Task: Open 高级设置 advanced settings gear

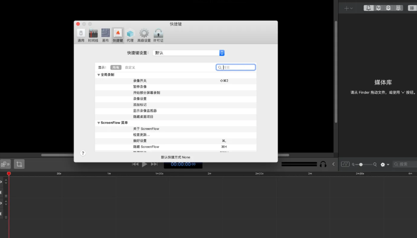Action: (144, 35)
